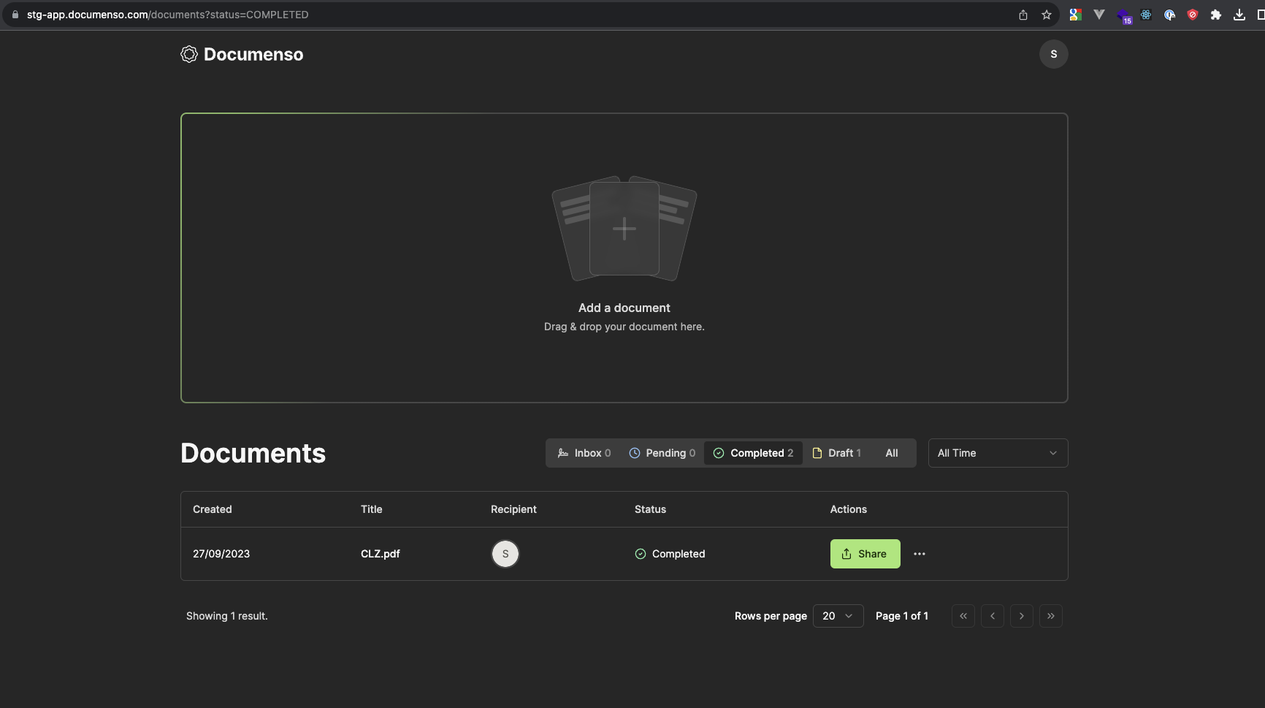Open browser downloads

coord(1239,15)
